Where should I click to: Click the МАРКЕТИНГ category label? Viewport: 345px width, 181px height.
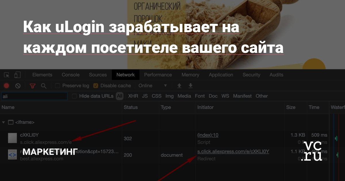point(50,151)
